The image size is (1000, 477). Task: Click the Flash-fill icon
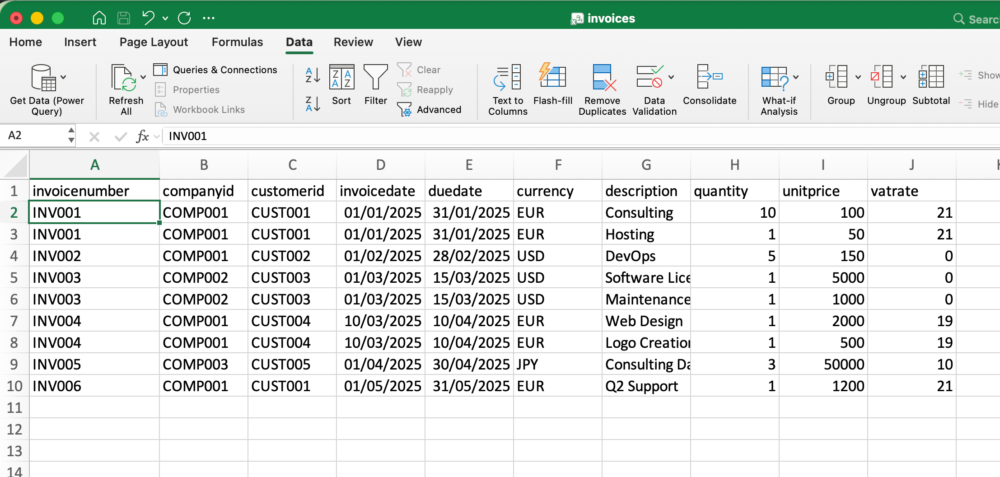click(552, 75)
